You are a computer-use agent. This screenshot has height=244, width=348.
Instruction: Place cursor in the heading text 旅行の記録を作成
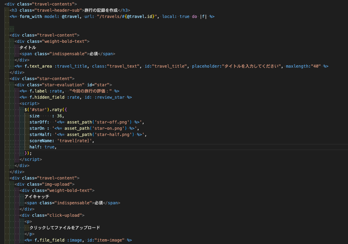tap(101, 10)
